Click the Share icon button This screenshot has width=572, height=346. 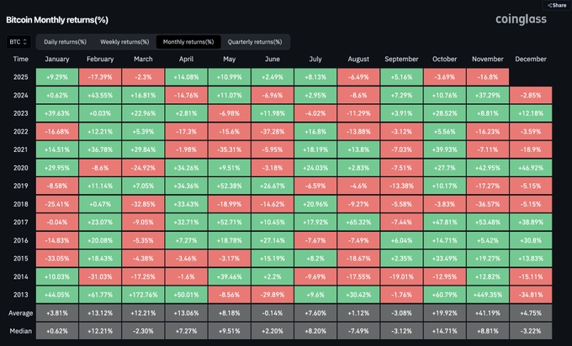pyautogui.click(x=559, y=5)
